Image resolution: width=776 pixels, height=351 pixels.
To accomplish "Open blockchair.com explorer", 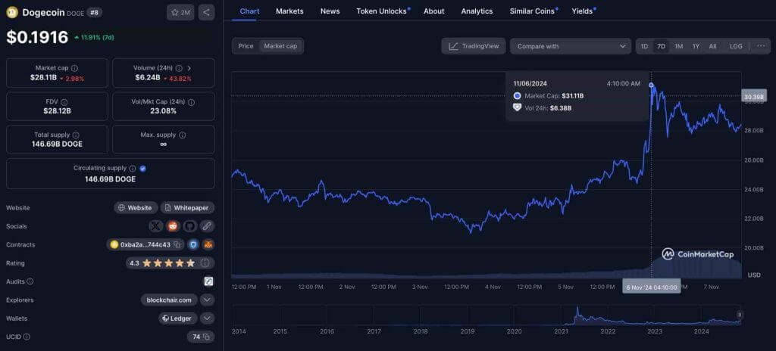I will click(169, 300).
